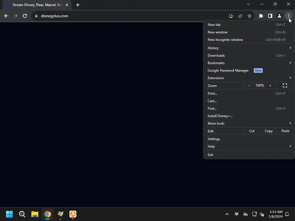Image resolution: width=295 pixels, height=221 pixels.
Task: Click the muted volume tray icon
Action: 262,214
